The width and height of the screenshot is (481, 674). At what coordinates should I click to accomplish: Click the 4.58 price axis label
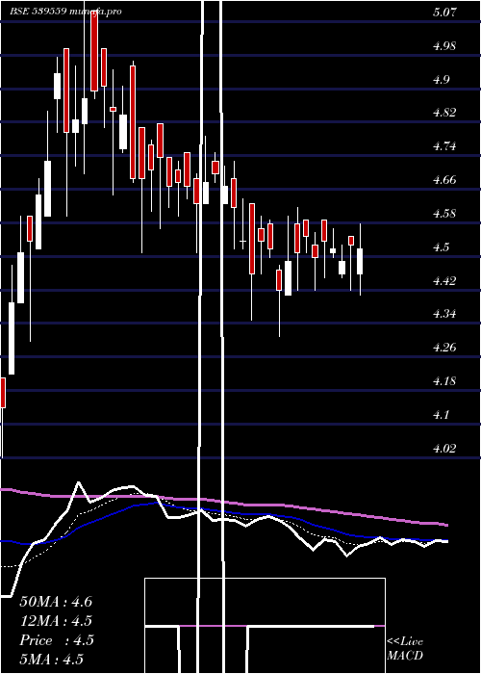click(443, 214)
